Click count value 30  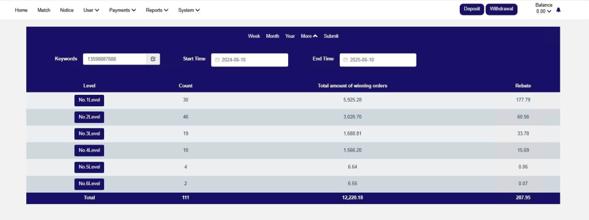point(186,100)
